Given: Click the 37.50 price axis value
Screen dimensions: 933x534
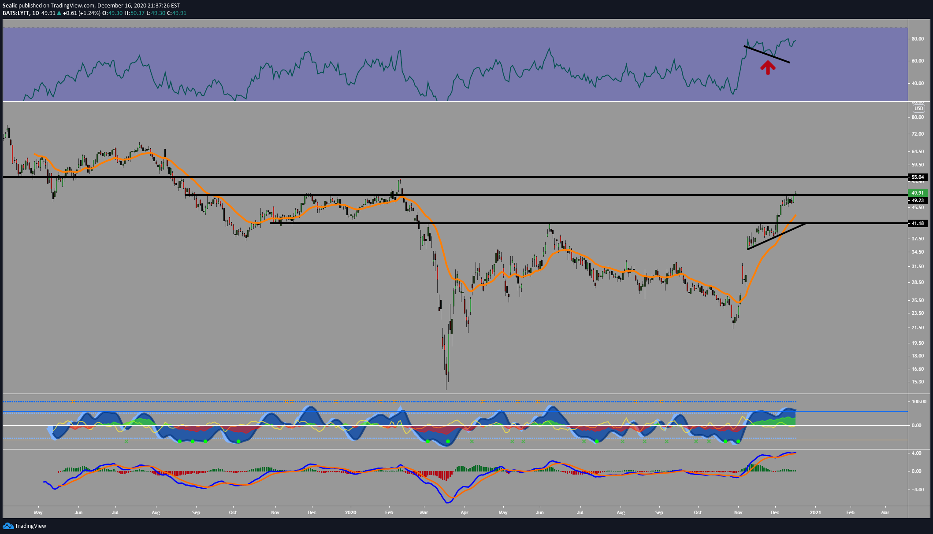Looking at the screenshot, I should (x=918, y=239).
